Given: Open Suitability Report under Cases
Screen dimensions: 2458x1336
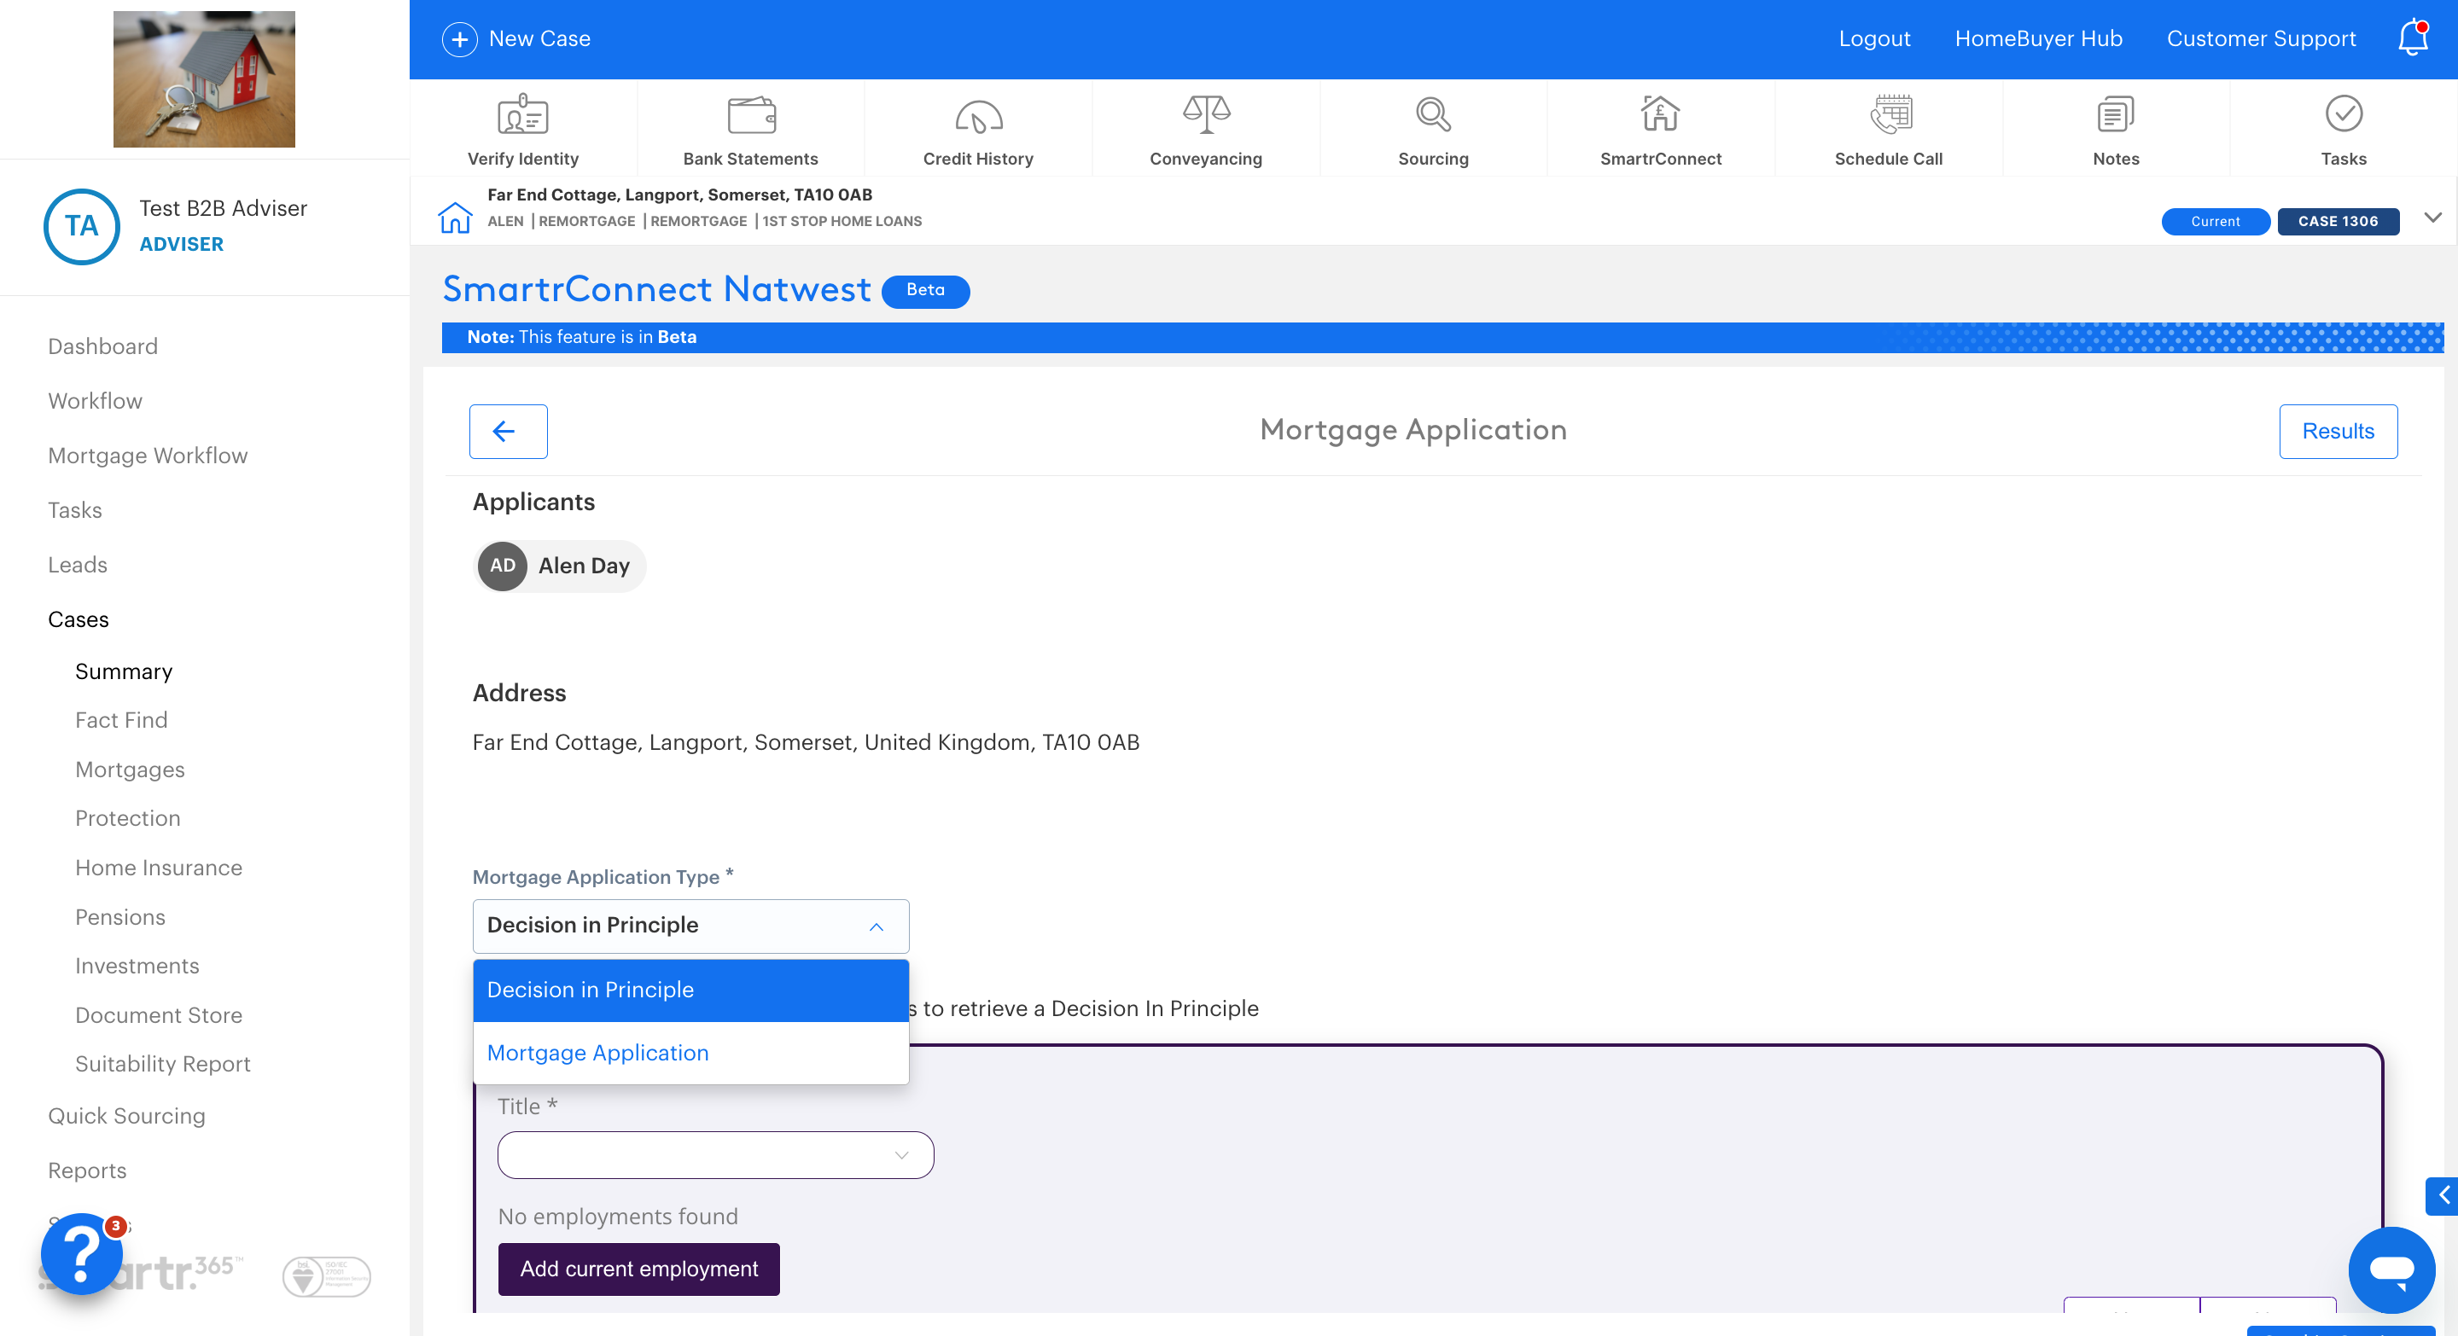Looking at the screenshot, I should pyautogui.click(x=163, y=1064).
